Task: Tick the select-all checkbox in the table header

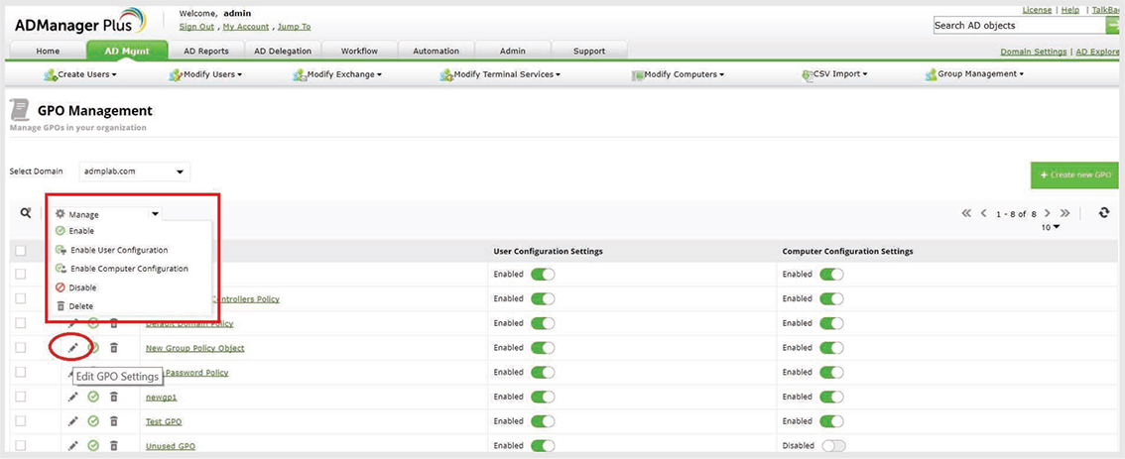Action: point(21,250)
